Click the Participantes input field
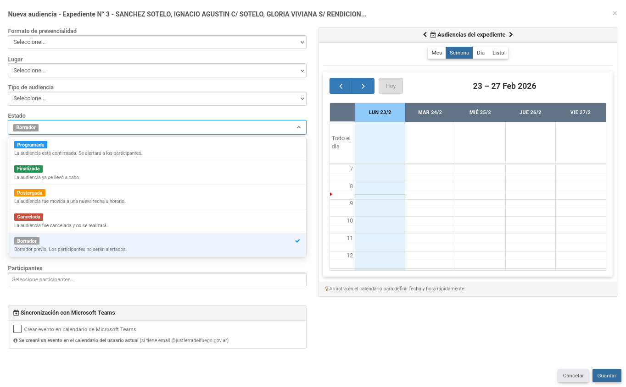The width and height of the screenshot is (626, 387). coord(157,279)
